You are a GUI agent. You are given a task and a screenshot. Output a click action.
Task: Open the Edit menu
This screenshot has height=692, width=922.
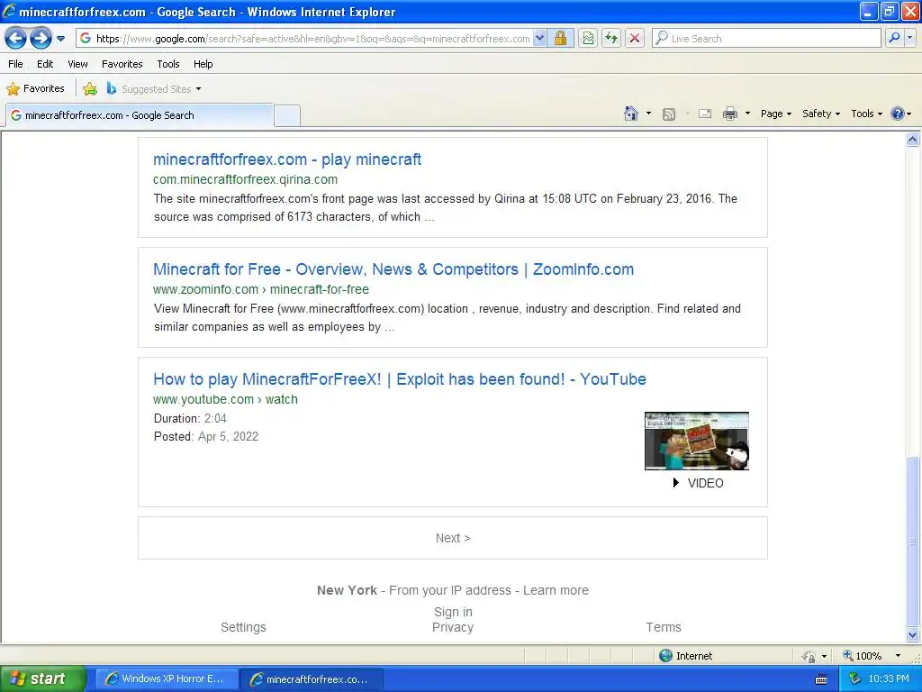click(x=45, y=64)
